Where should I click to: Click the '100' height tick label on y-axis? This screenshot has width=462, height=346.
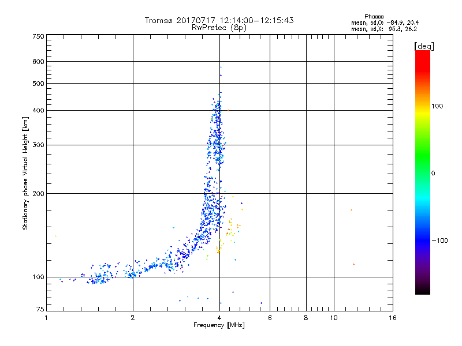click(38, 277)
